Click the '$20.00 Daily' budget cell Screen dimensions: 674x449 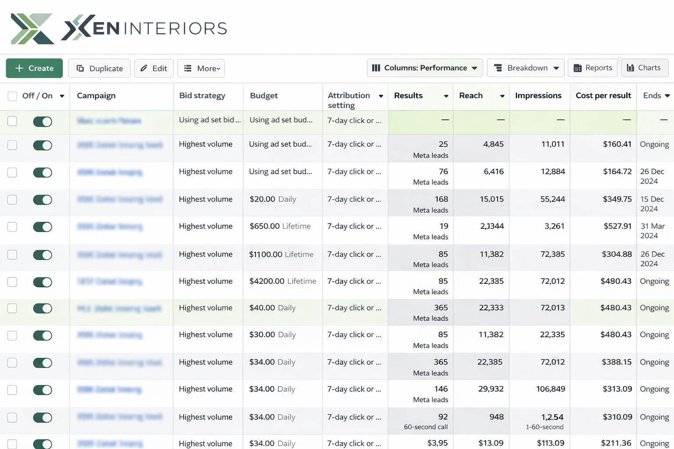coord(273,199)
